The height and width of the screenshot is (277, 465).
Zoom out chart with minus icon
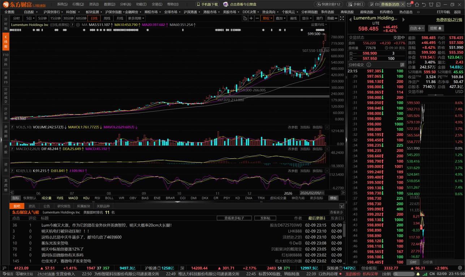(x=257, y=18)
